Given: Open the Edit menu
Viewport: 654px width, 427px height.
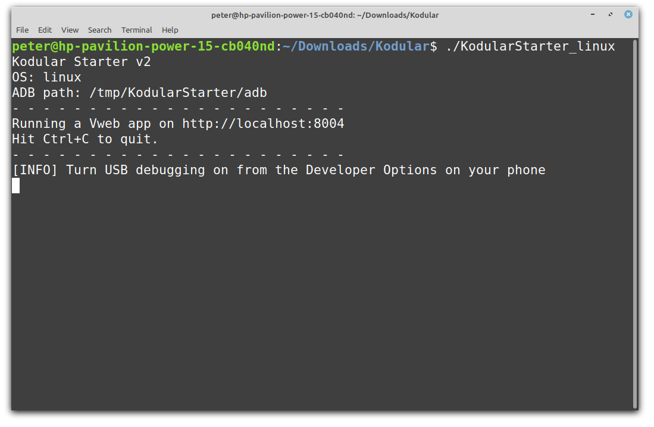Looking at the screenshot, I should (x=45, y=30).
